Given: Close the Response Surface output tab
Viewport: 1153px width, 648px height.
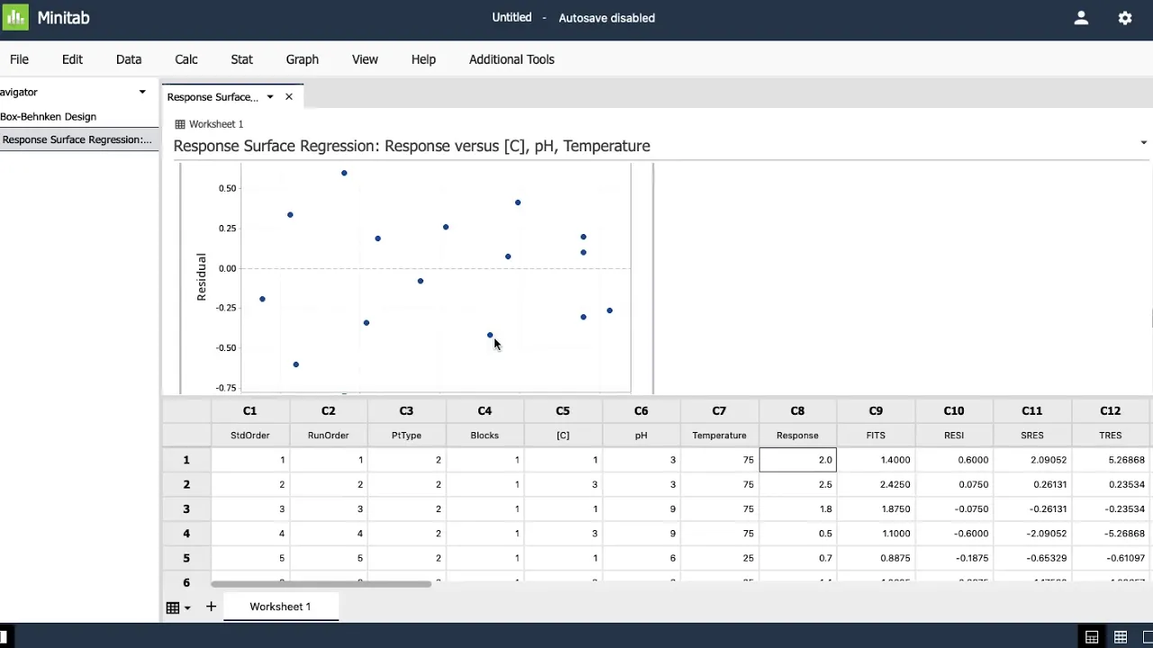Looking at the screenshot, I should click(x=289, y=97).
